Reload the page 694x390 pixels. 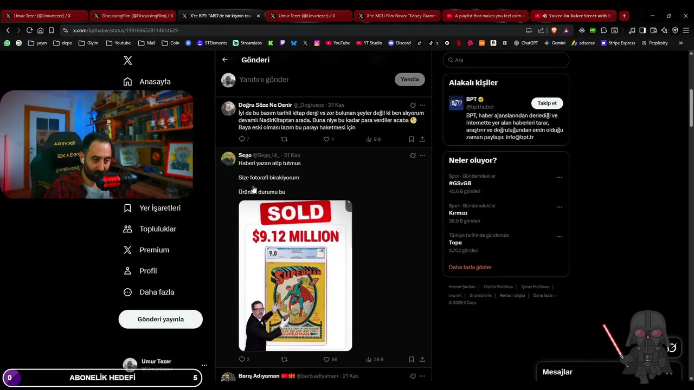(x=29, y=30)
